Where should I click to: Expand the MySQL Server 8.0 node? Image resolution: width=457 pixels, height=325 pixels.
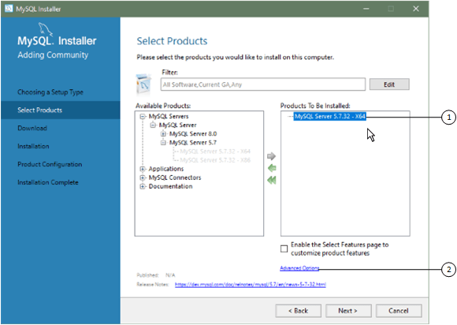(x=163, y=134)
